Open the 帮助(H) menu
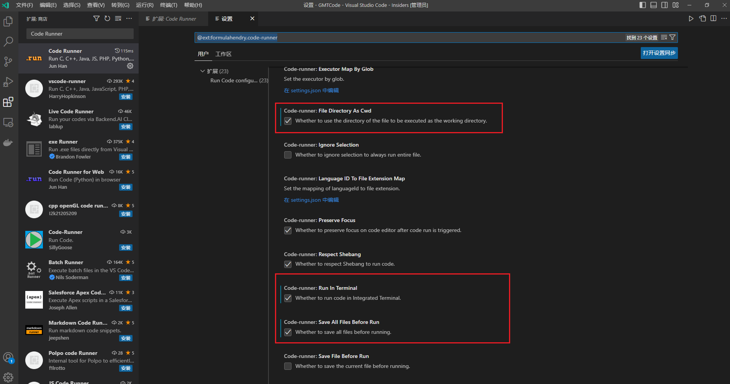730x384 pixels. 193,5
